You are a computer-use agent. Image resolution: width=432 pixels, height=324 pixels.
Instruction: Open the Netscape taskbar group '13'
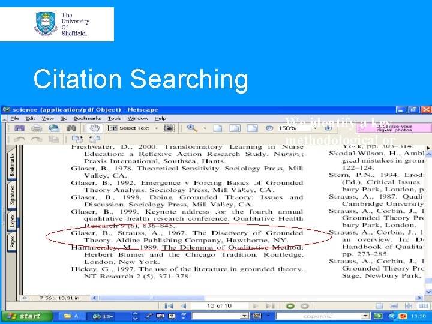pos(103,316)
